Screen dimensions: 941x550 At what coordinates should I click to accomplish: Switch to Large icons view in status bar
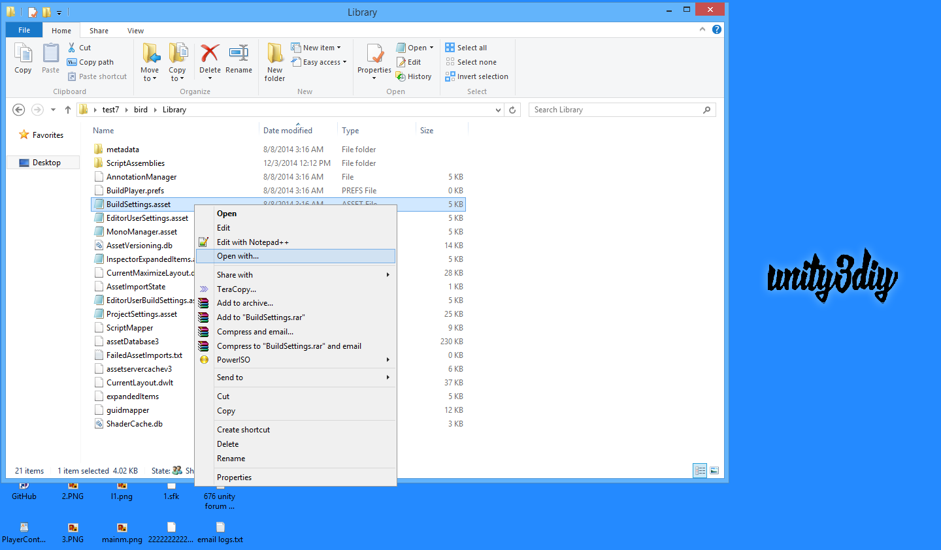(x=714, y=470)
